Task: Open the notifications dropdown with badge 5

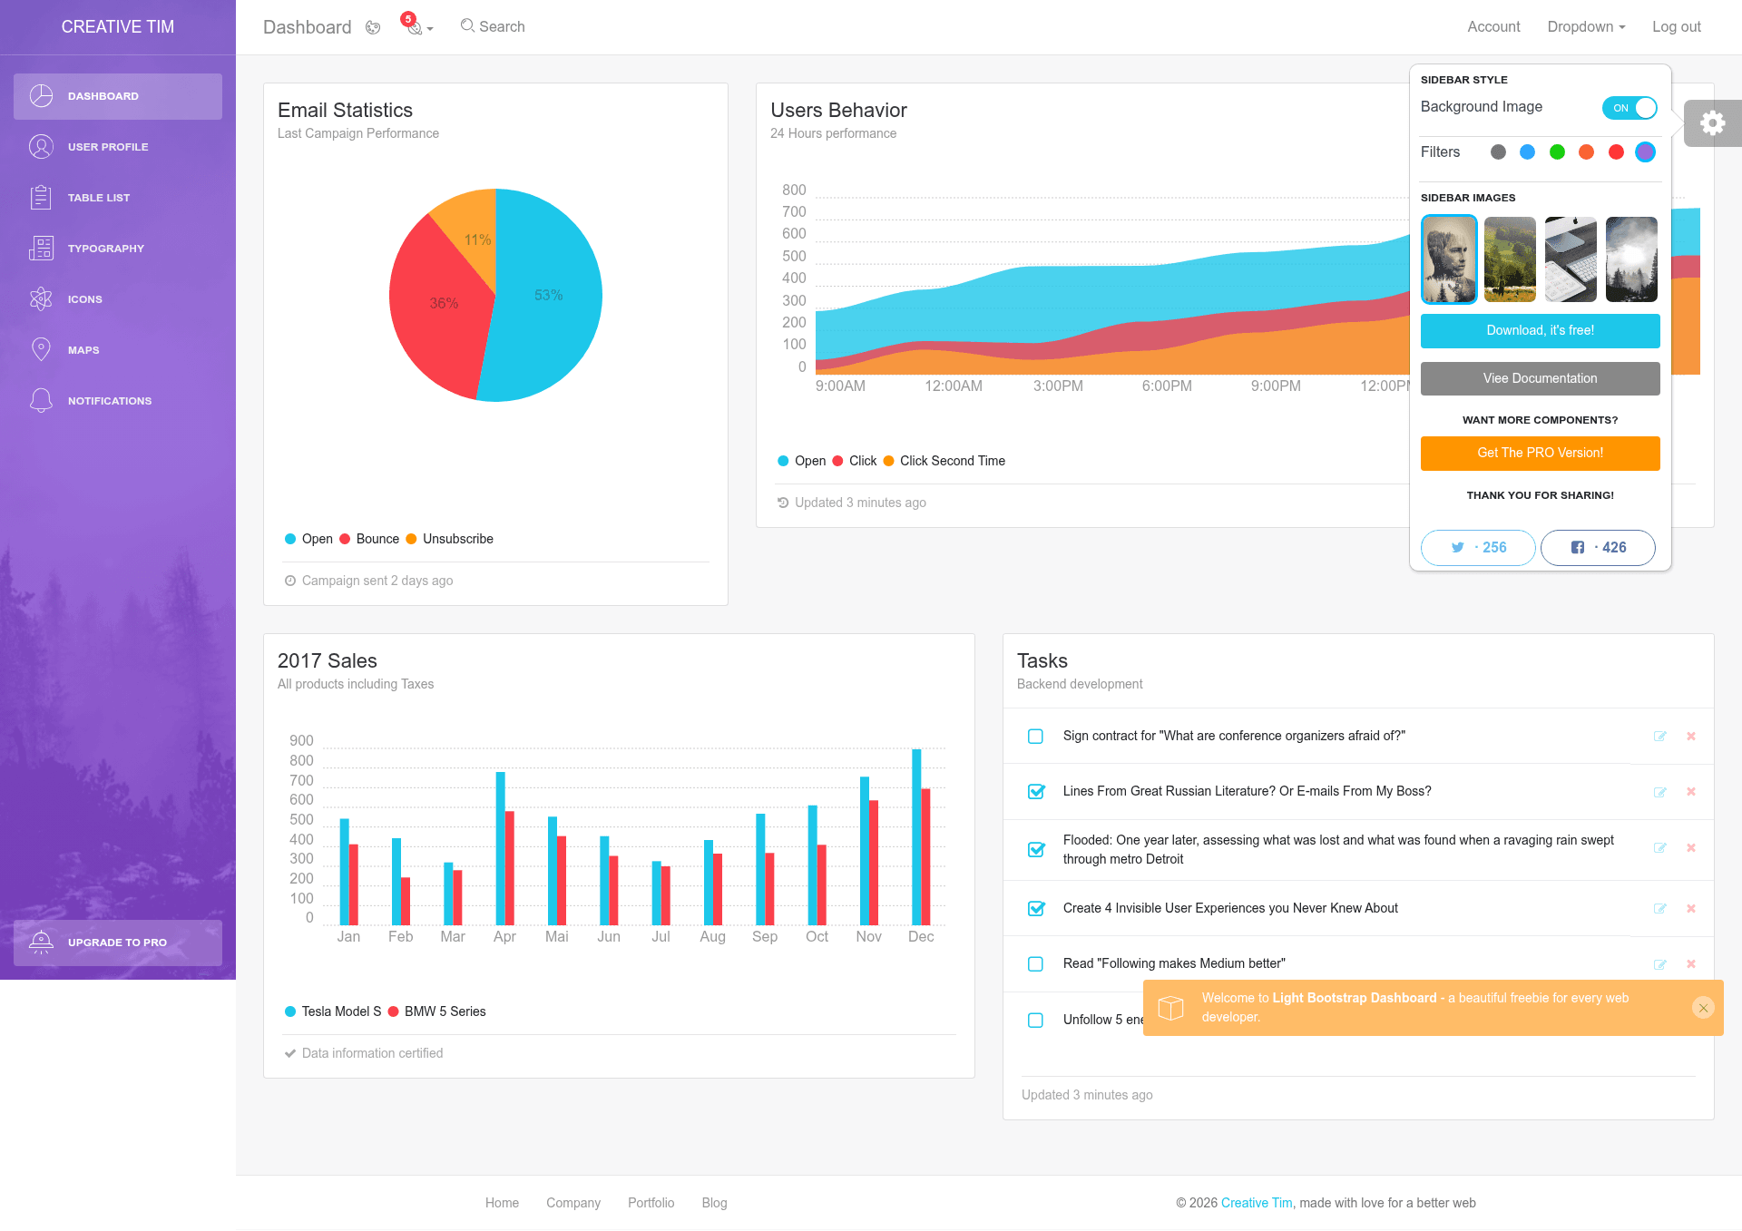Action: [x=416, y=25]
